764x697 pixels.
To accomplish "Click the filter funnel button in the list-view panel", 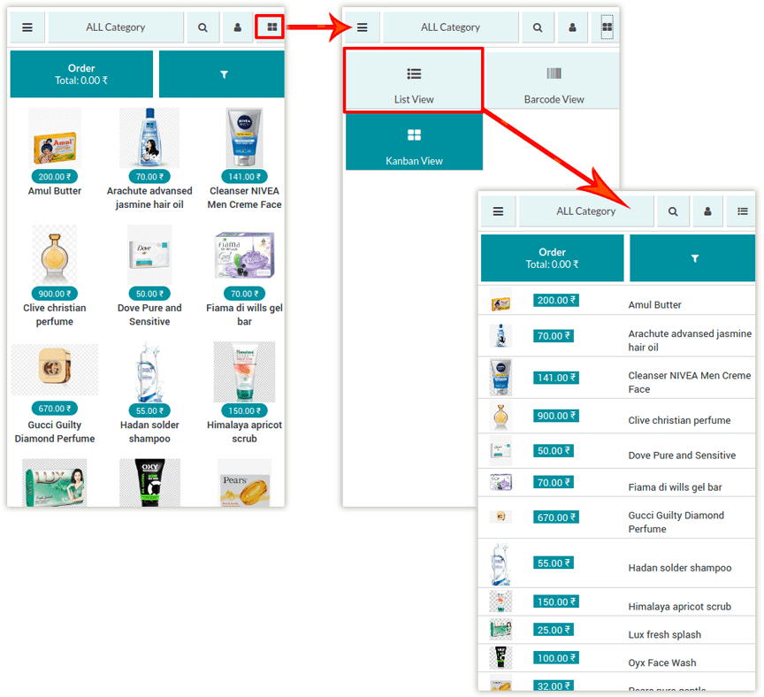I will [x=694, y=258].
